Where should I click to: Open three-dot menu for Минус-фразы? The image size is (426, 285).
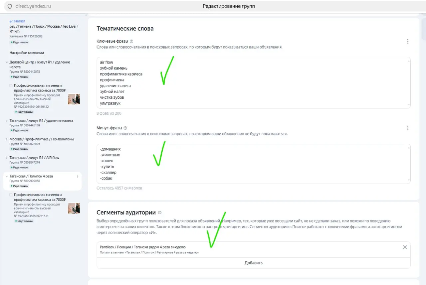(408, 128)
